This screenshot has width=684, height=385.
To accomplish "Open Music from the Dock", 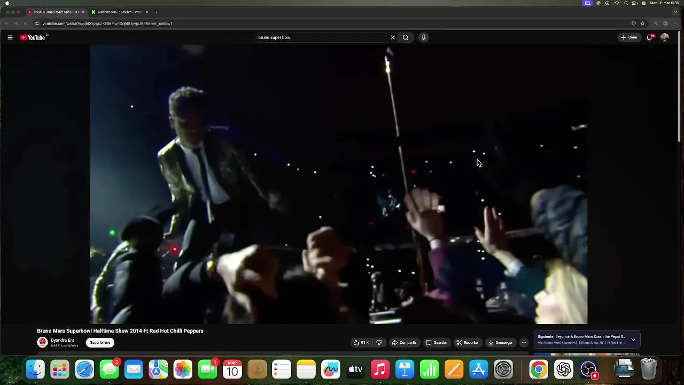I will pos(380,369).
